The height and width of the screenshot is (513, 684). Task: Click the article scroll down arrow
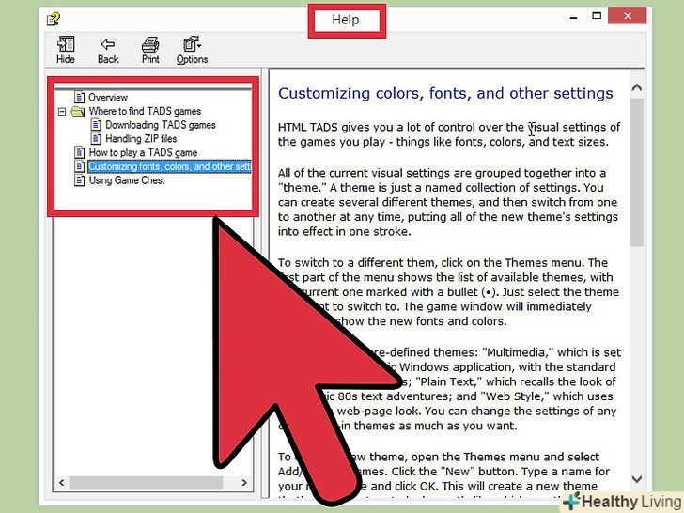pyautogui.click(x=637, y=479)
